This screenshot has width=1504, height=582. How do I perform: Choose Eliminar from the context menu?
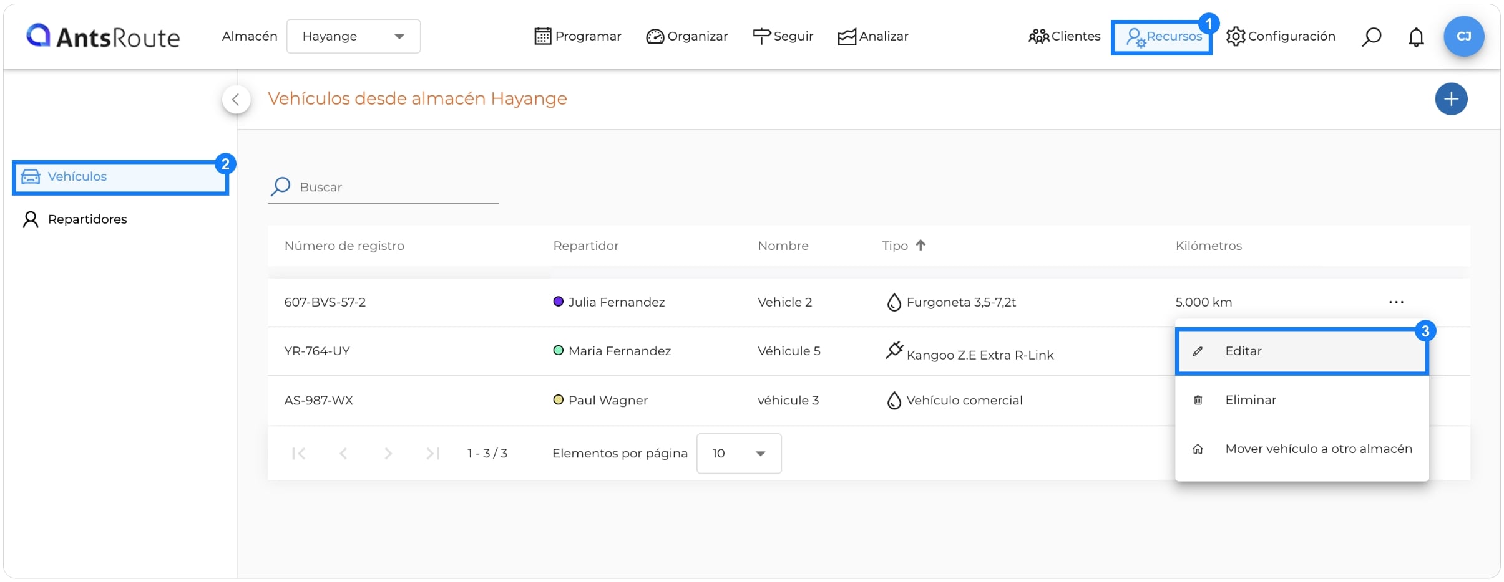tap(1302, 400)
